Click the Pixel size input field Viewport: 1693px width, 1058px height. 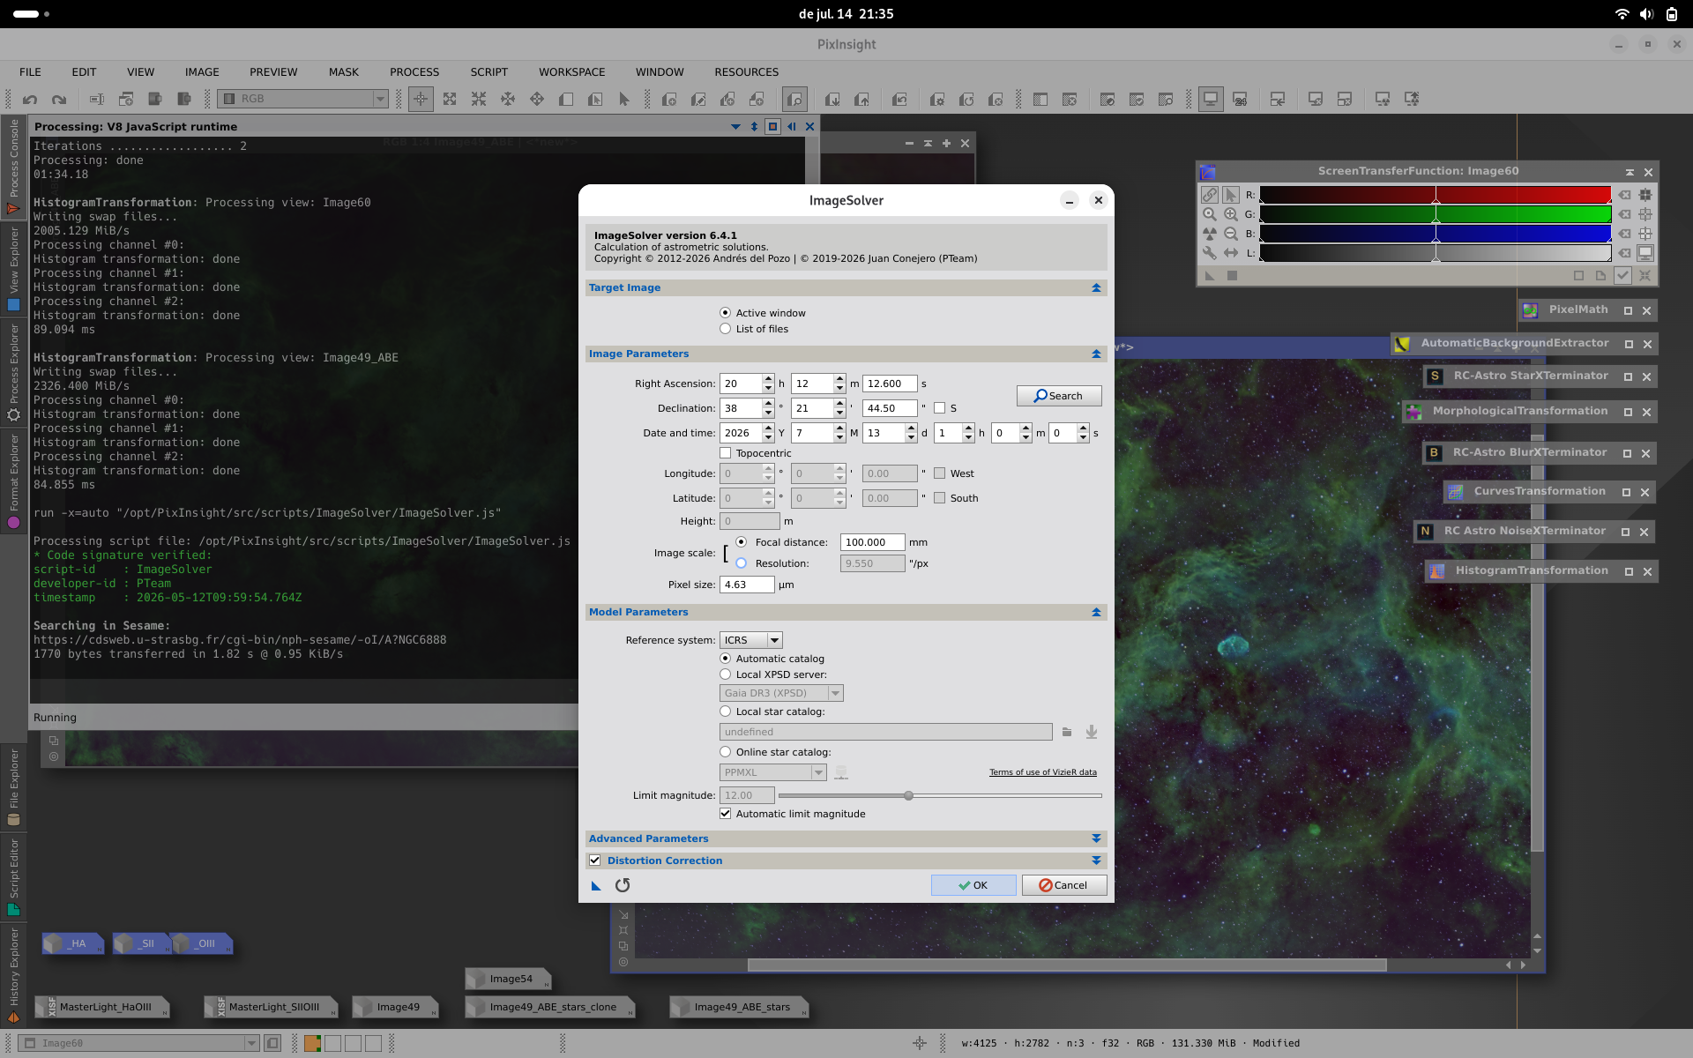(x=747, y=585)
